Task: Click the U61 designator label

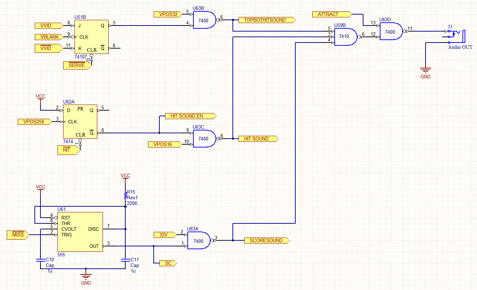Action: point(61,210)
